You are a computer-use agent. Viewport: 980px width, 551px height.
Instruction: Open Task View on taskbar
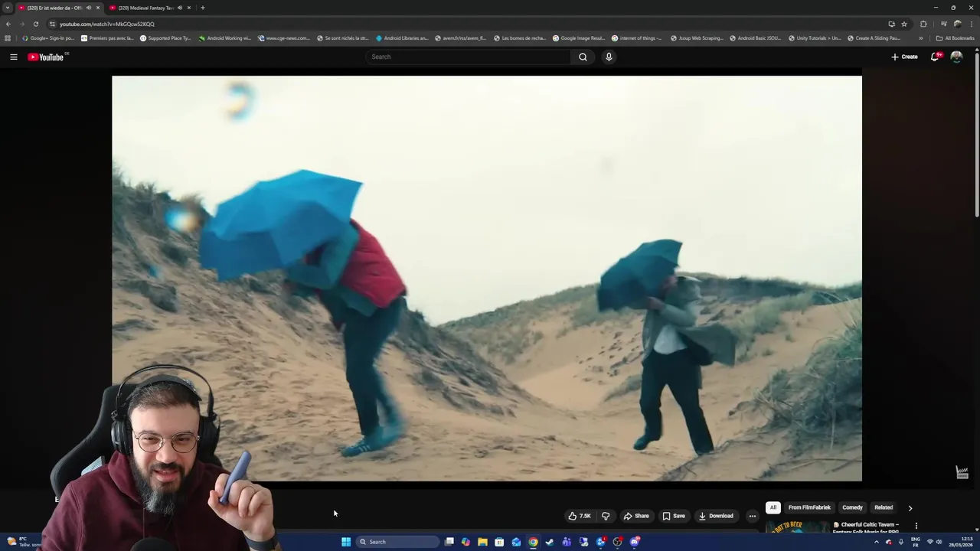(x=449, y=542)
